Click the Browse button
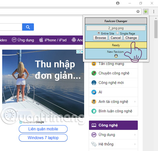This screenshot has width=158, height=151. (x=101, y=38)
